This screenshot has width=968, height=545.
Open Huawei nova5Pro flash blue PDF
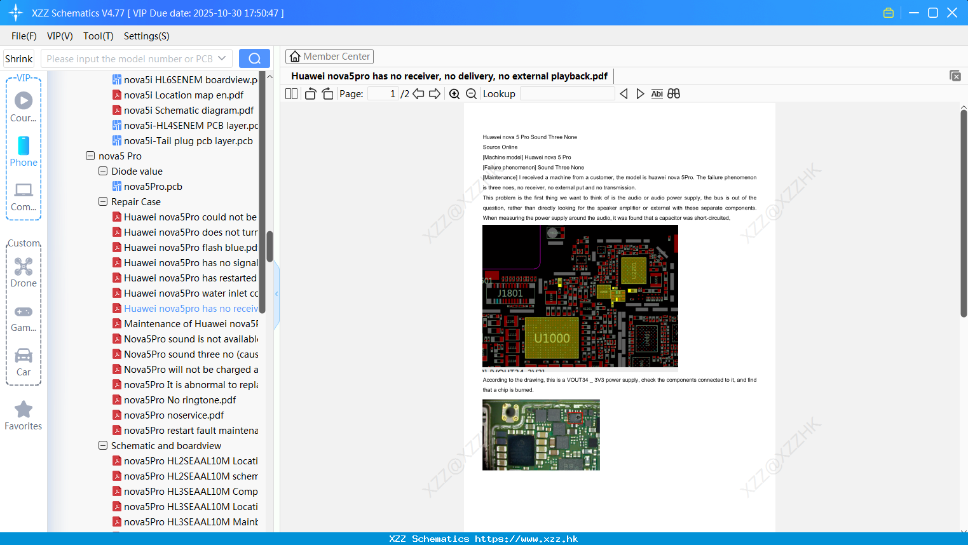(191, 248)
